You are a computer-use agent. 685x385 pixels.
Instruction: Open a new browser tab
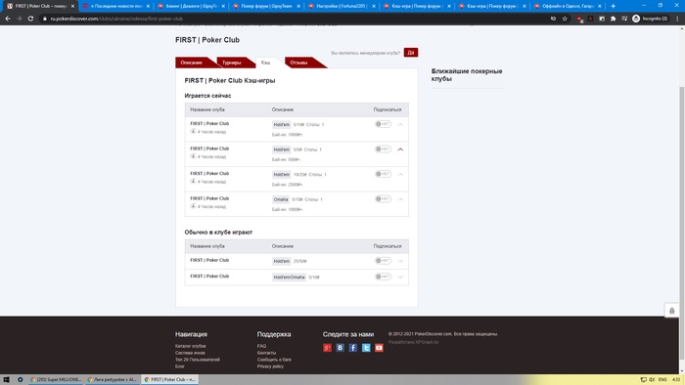[x=613, y=6]
